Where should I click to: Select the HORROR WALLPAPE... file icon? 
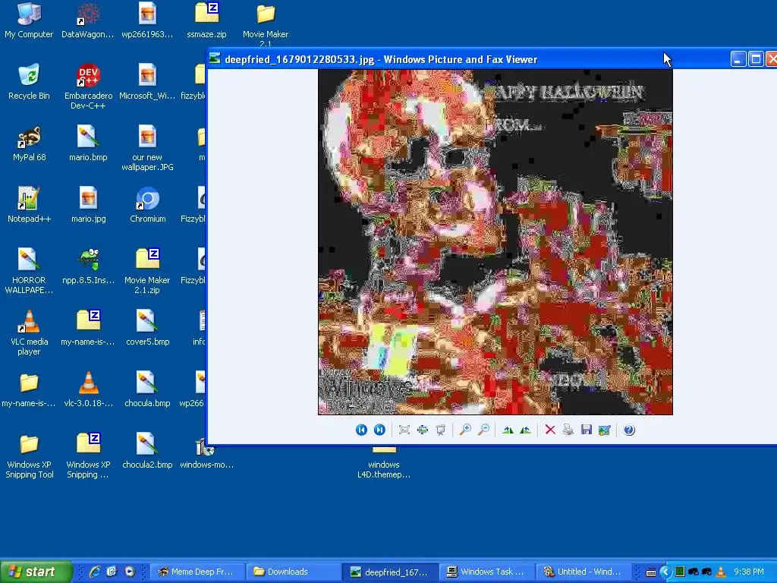pos(29,271)
